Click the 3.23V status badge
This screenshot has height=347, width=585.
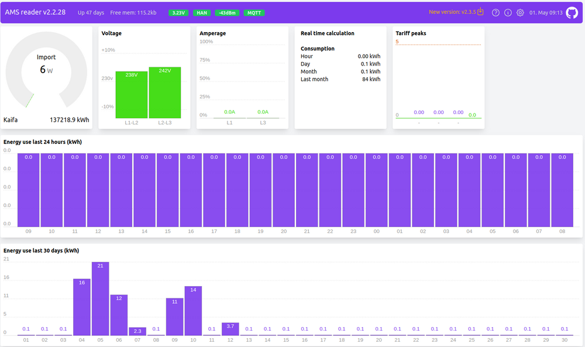[178, 12]
